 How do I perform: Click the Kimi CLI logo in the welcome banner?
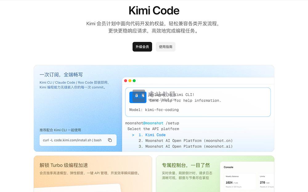coord(138,97)
